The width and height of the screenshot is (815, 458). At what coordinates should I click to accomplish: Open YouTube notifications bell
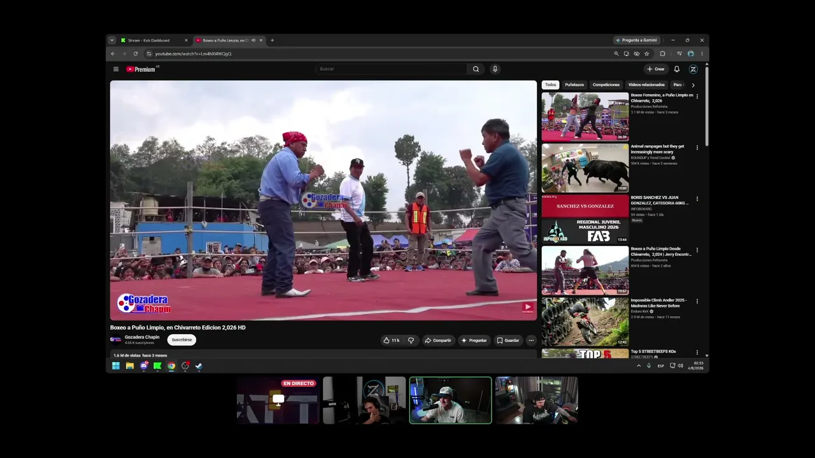click(677, 69)
